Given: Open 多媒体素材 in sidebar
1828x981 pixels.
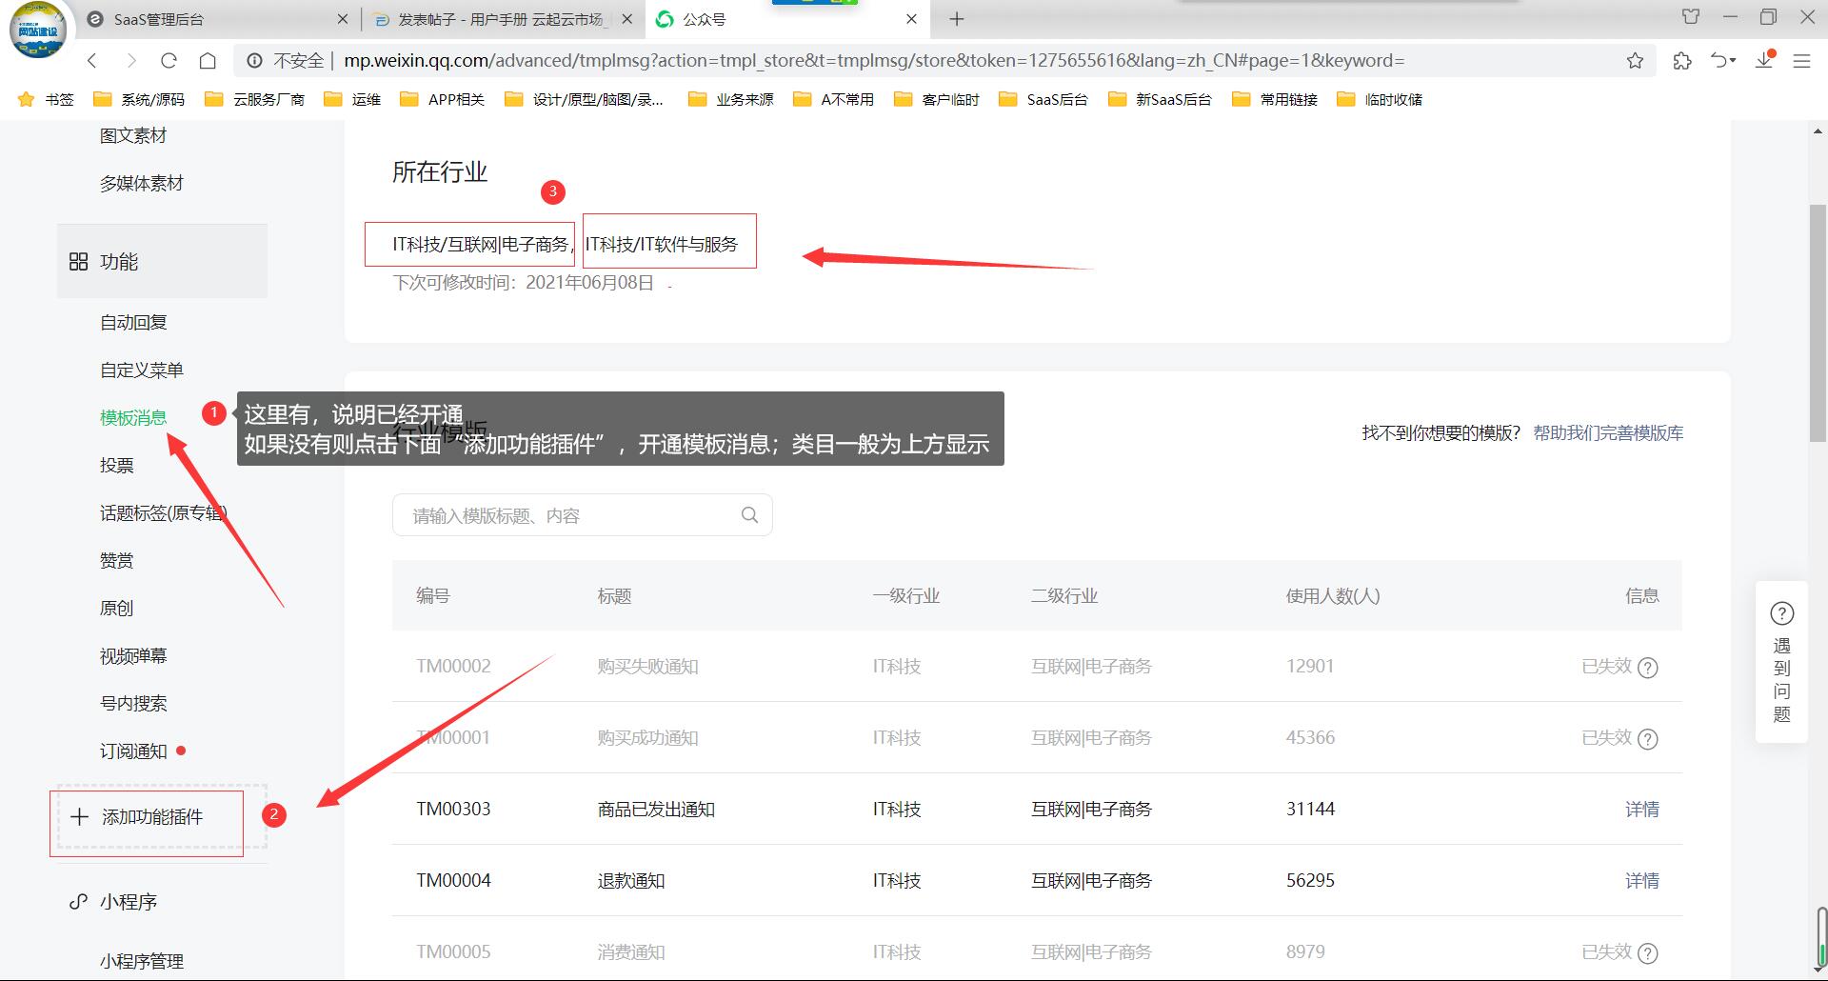Looking at the screenshot, I should point(142,184).
